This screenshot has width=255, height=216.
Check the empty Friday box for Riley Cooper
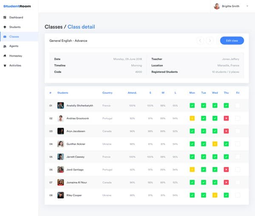pyautogui.click(x=238, y=195)
